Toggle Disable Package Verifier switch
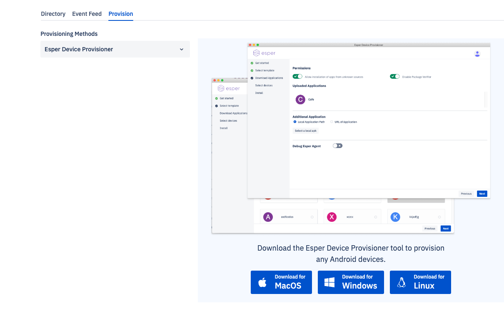The width and height of the screenshot is (504, 314). pyautogui.click(x=394, y=77)
